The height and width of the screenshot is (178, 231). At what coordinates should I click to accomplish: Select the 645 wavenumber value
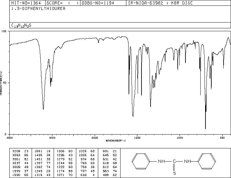[106, 155]
